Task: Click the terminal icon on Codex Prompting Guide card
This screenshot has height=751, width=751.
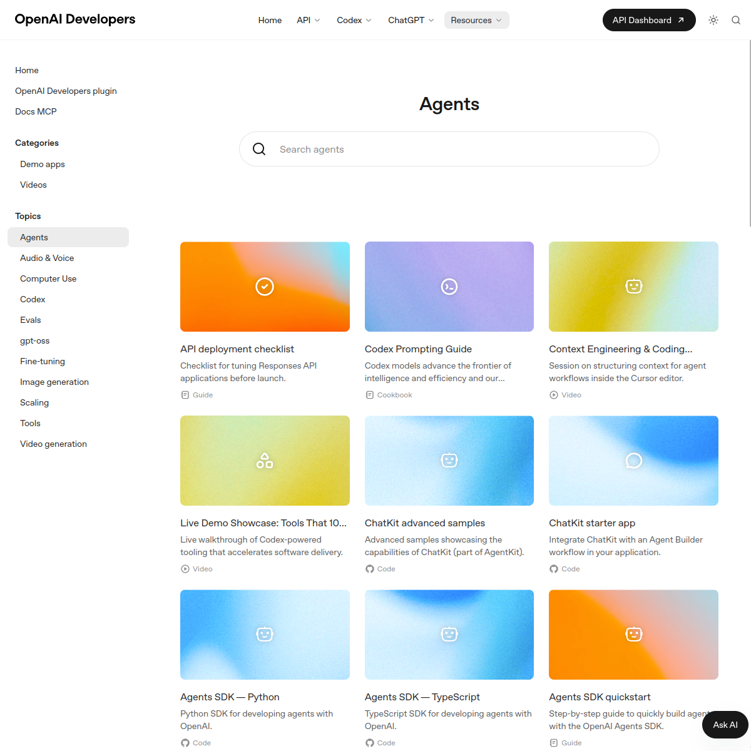Action: tap(449, 287)
